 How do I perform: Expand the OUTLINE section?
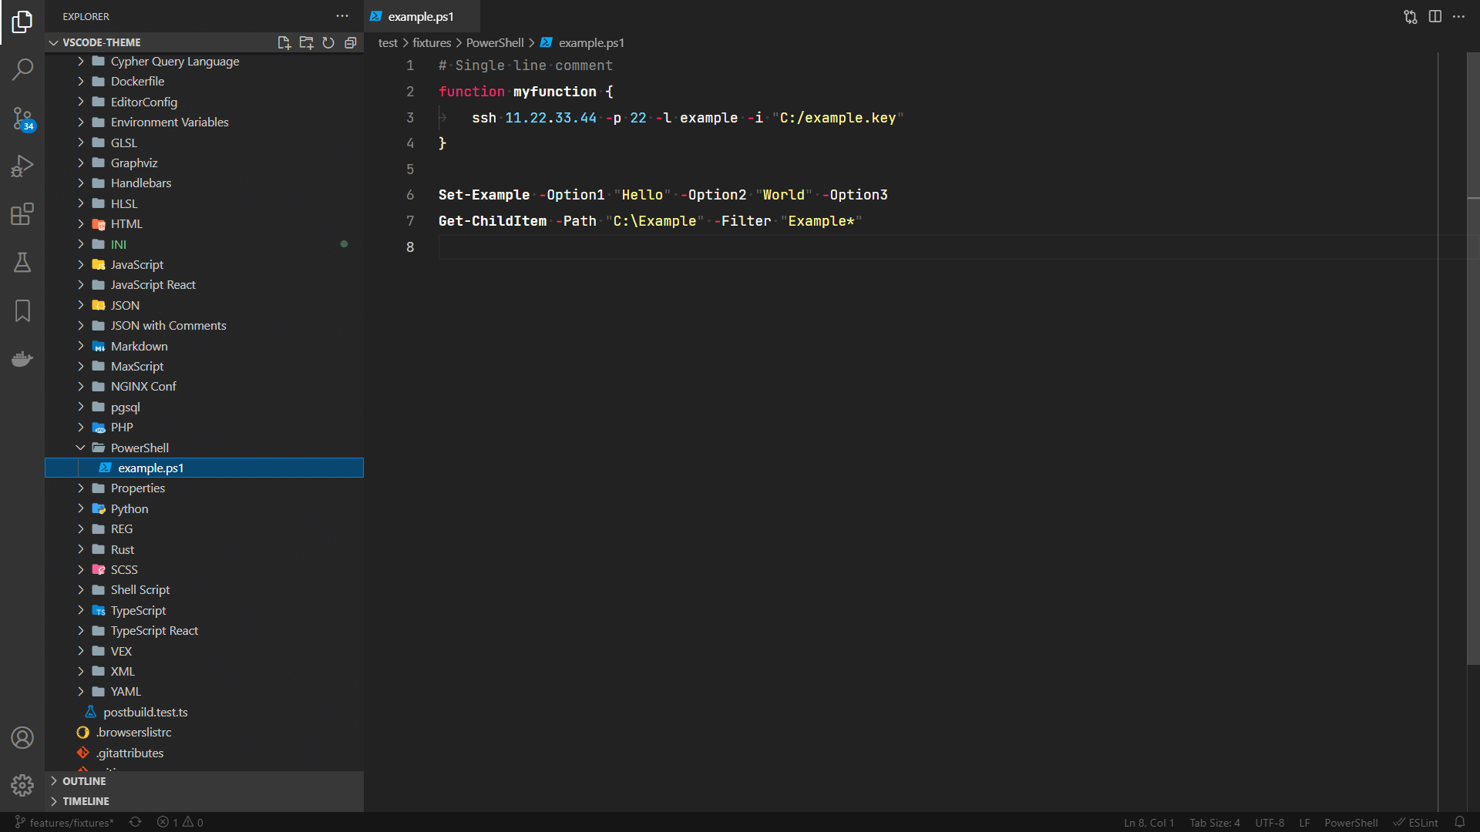(84, 781)
